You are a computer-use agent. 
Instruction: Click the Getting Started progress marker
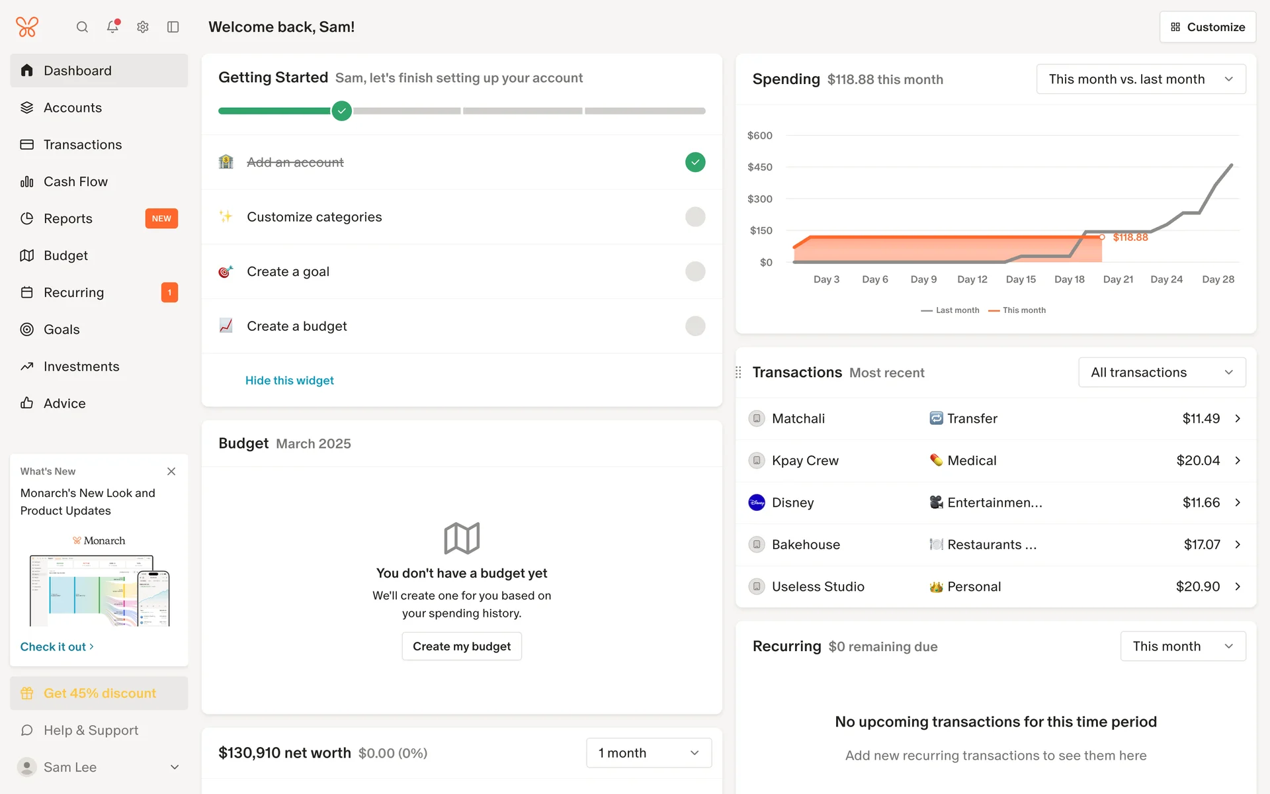point(341,110)
